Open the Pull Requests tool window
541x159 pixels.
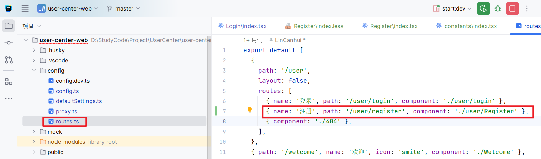(x=9, y=60)
